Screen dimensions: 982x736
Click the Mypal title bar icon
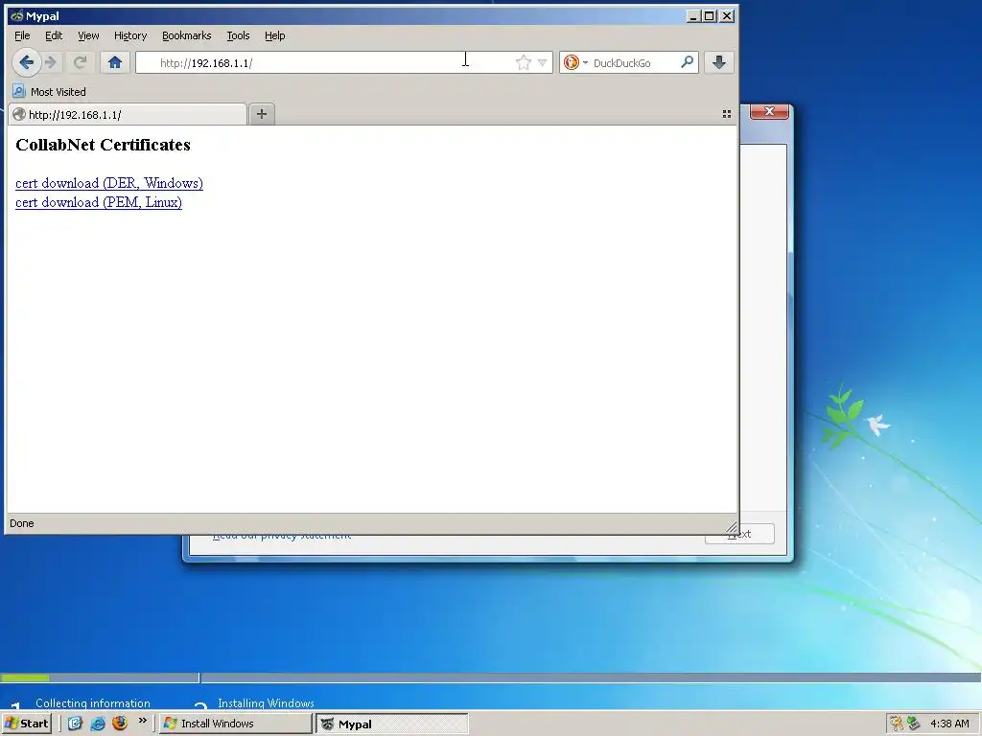tap(17, 15)
